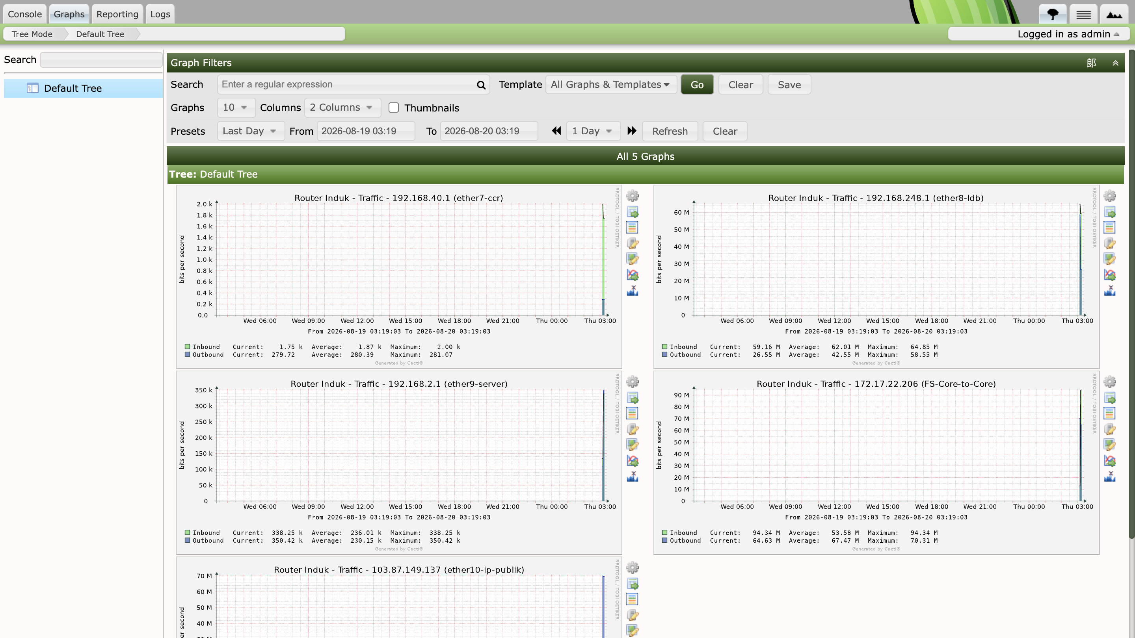
Task: Open the Logged in as admin menu
Action: 1068,34
